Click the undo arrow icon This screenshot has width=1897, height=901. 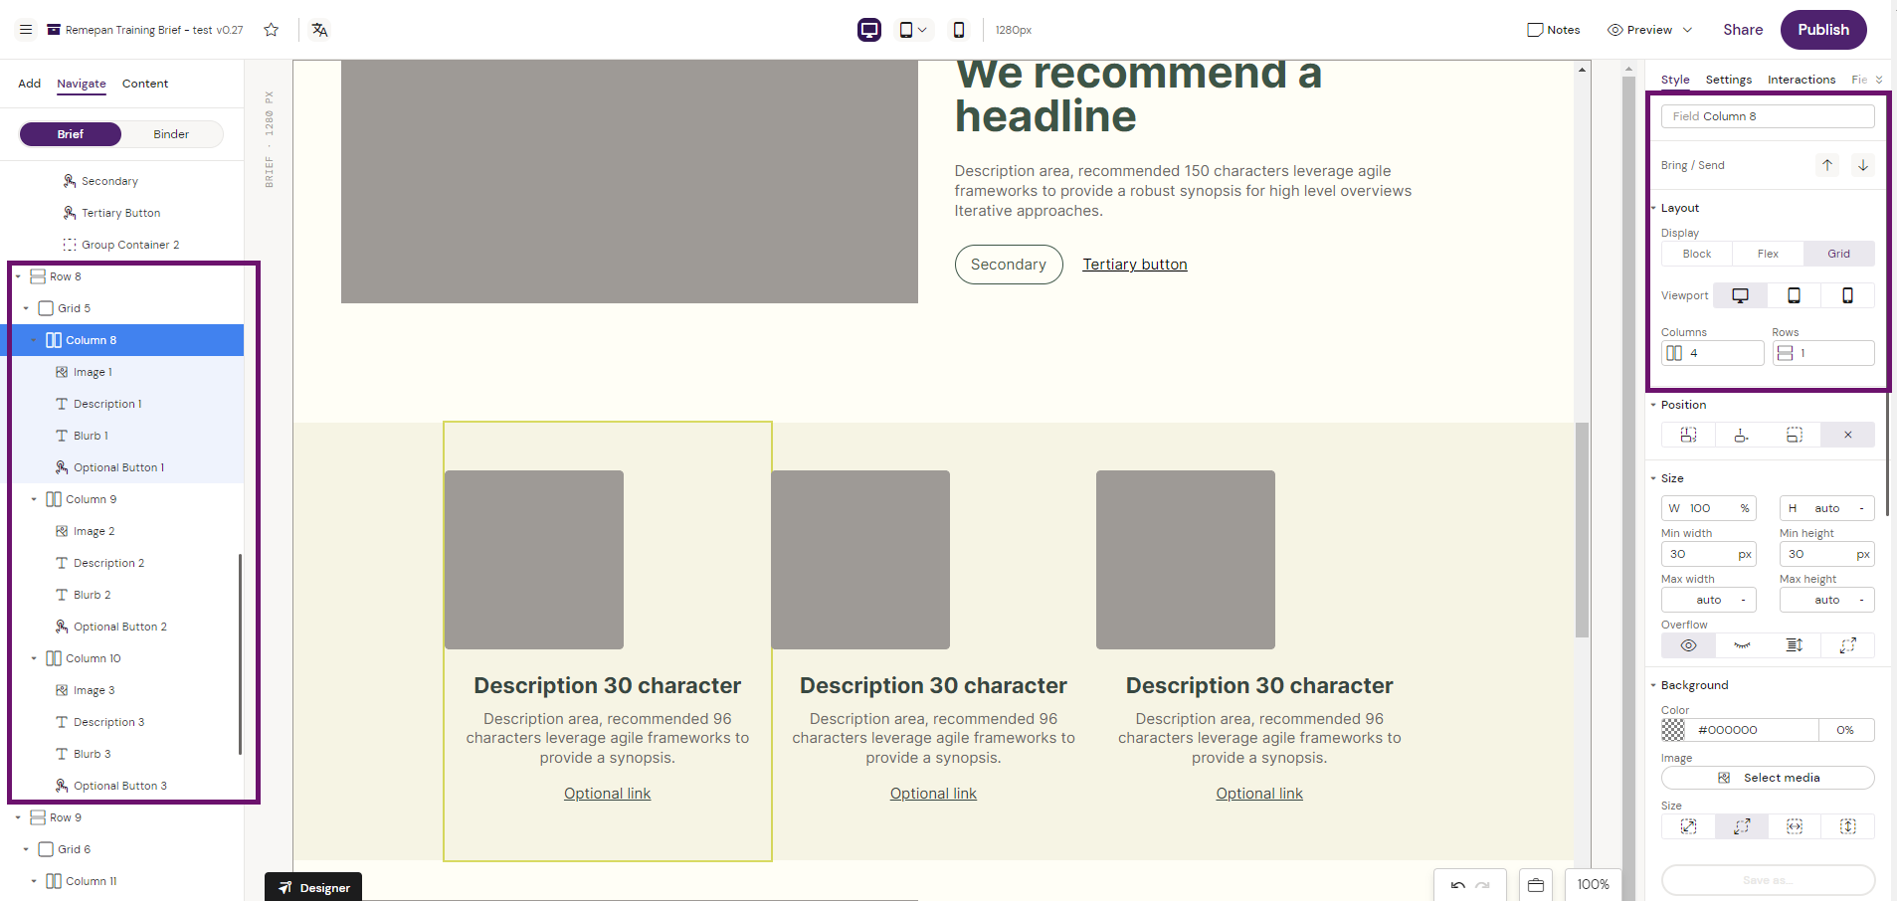tap(1457, 885)
